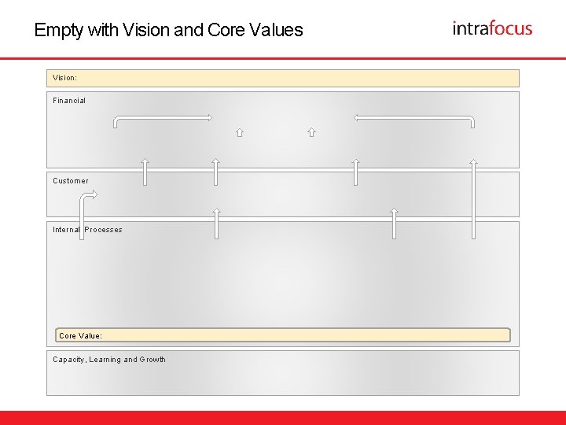566x425 pixels.
Task: Click the right small up arrow in Financial
Action: [x=311, y=132]
